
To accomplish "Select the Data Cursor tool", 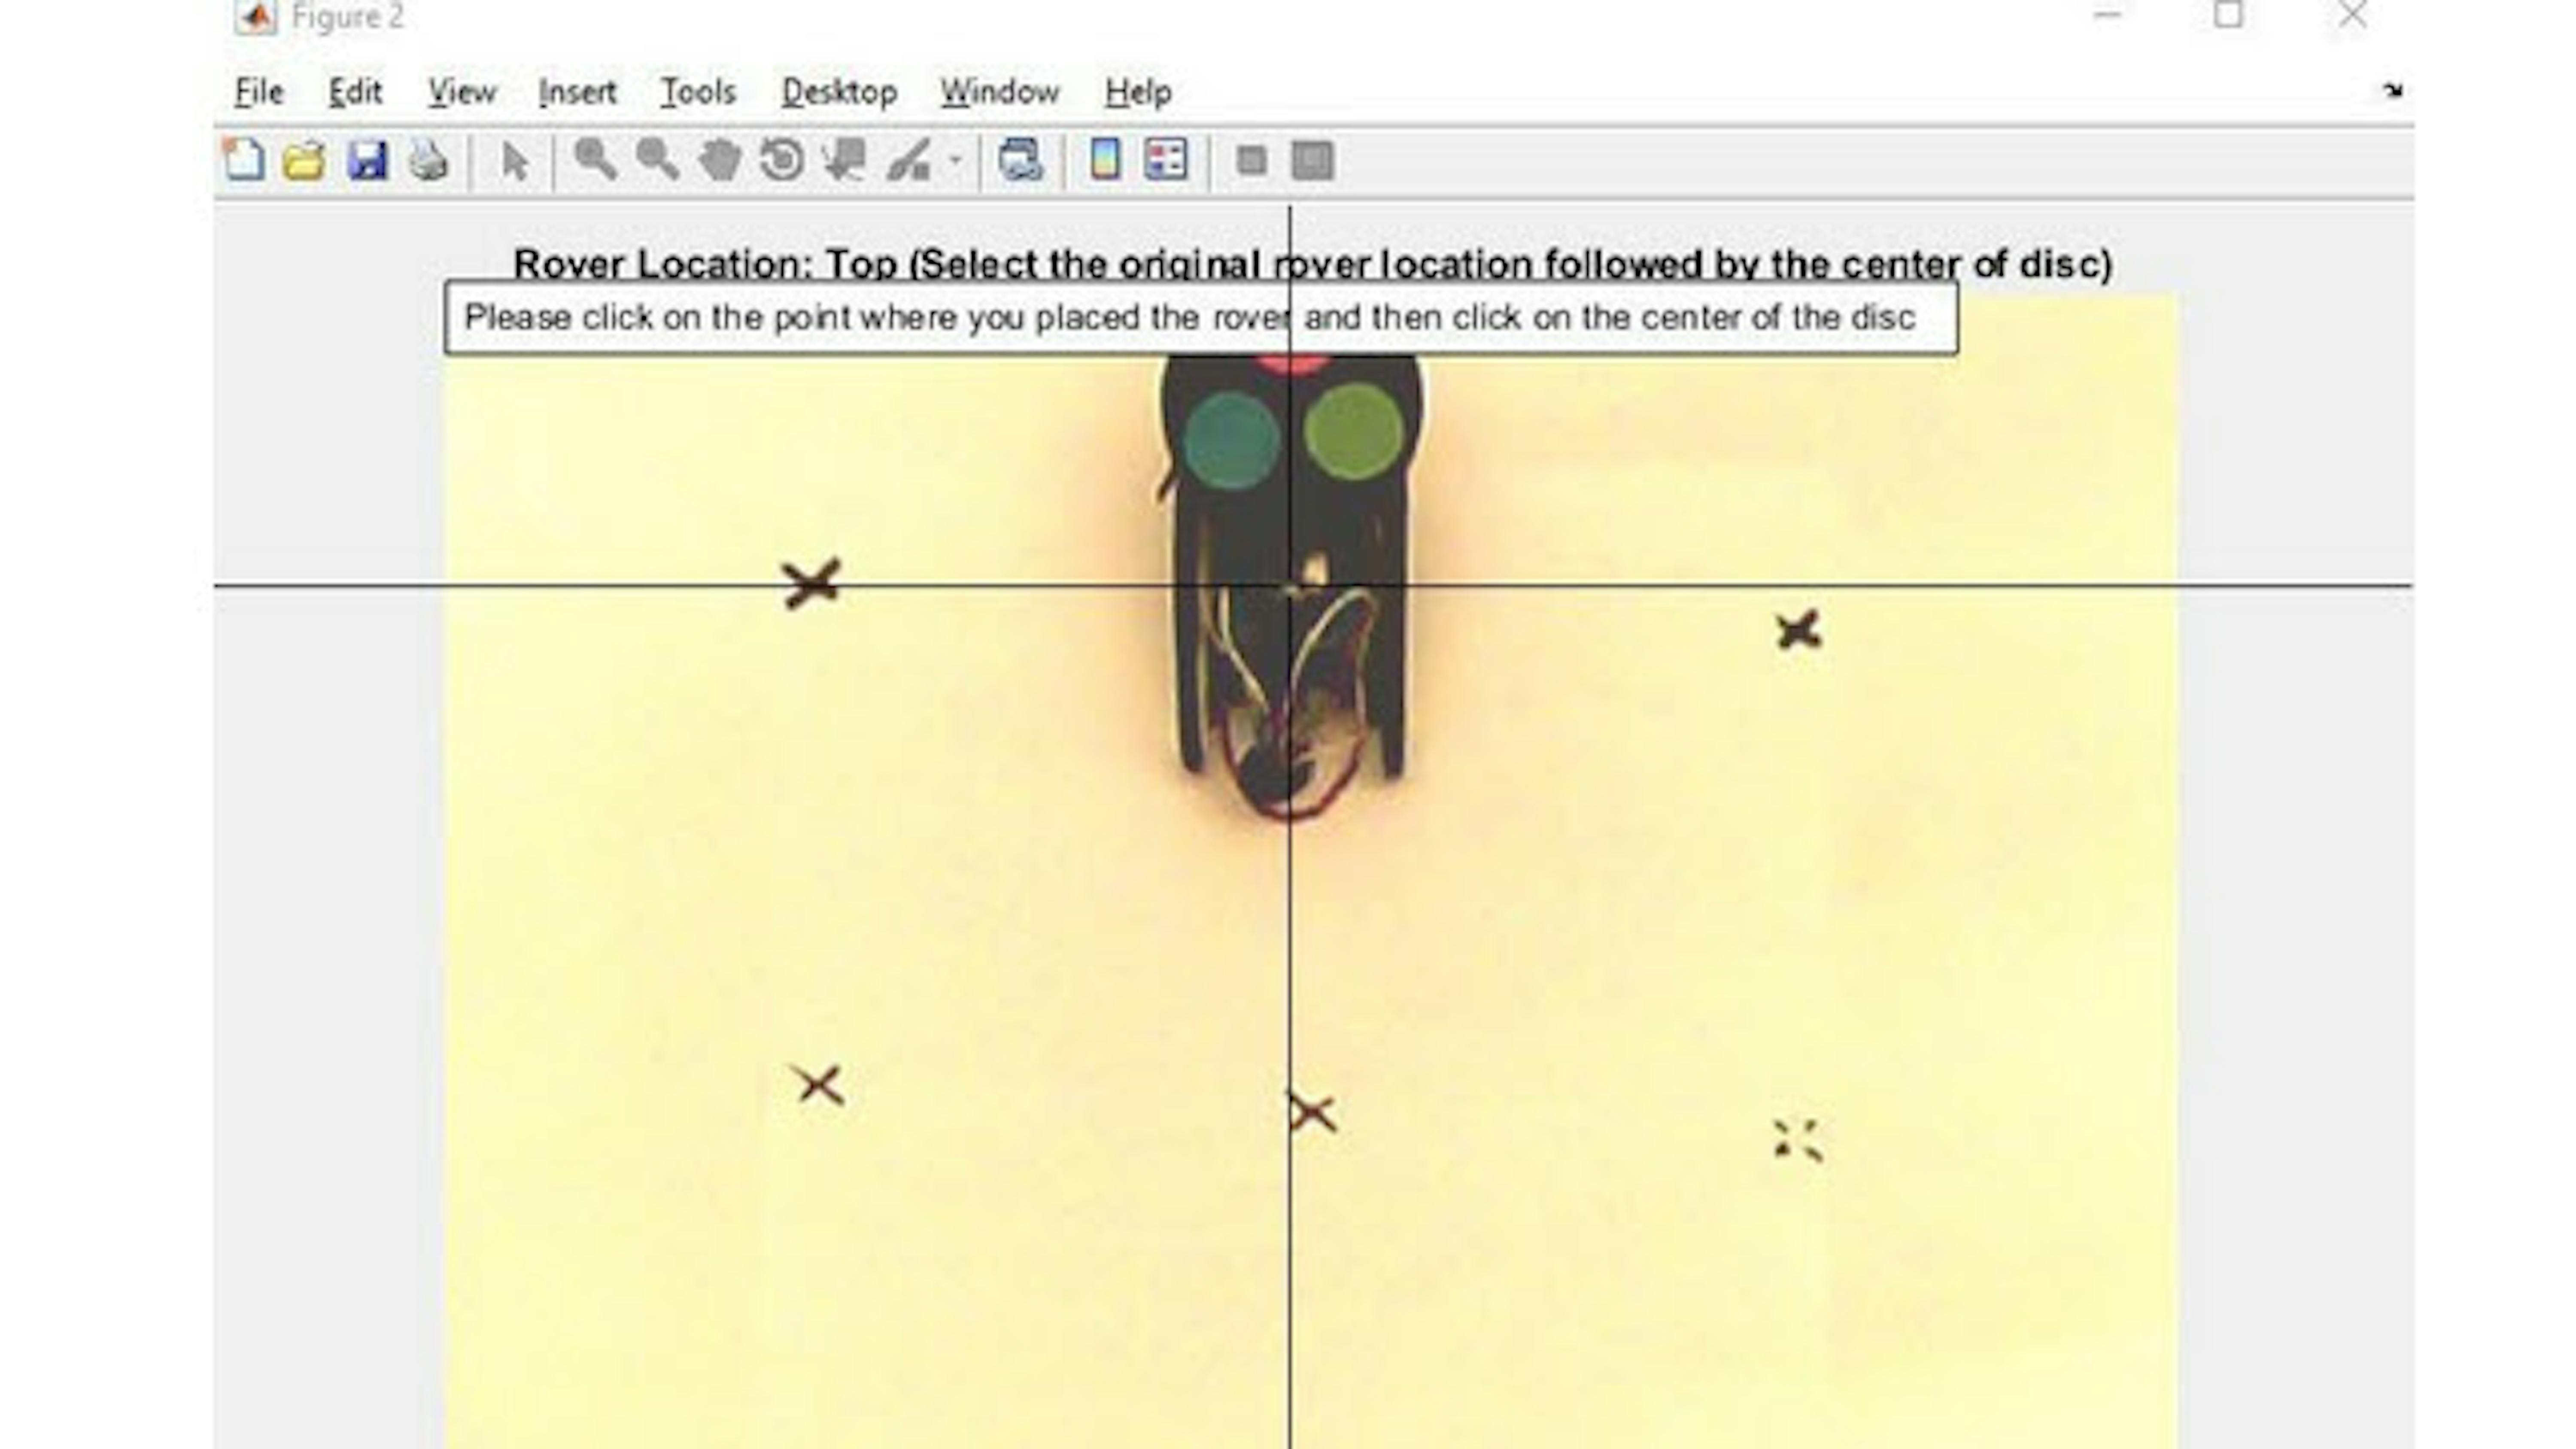I will [844, 160].
